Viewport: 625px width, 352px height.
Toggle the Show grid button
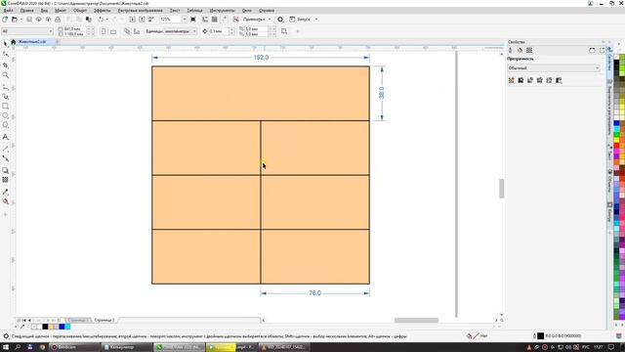pyautogui.click(x=215, y=20)
